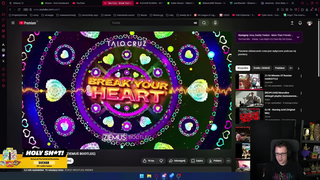This screenshot has width=320, height=180.
Task: Switch to khamires Kick Stats tab
Action: 274,3
